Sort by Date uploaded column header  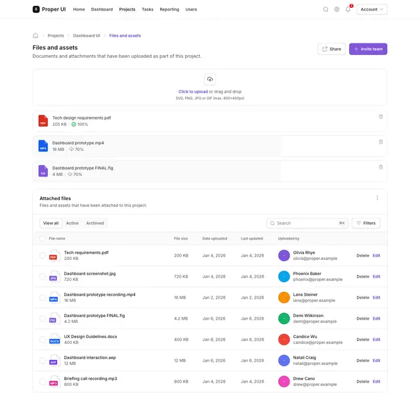pos(215,238)
